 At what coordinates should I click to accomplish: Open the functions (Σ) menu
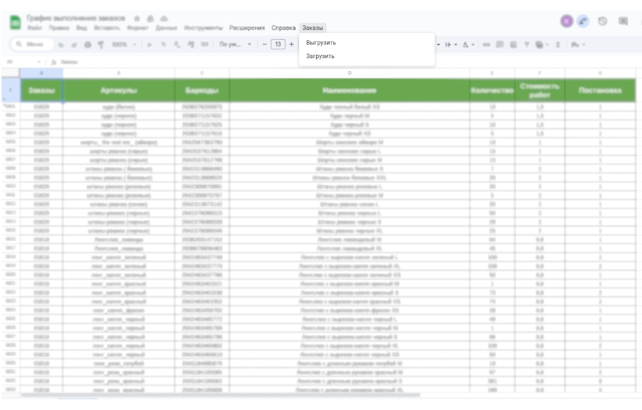click(558, 44)
